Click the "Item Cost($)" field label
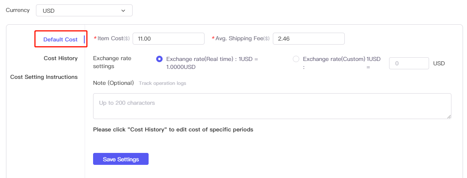Screen dimensions: 467x178 [113, 39]
